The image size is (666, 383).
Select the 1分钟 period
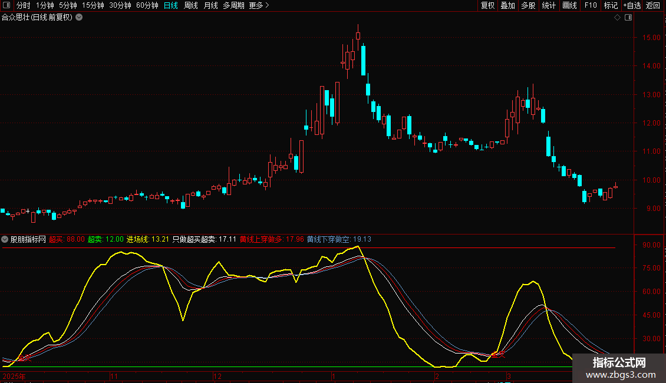click(x=45, y=5)
